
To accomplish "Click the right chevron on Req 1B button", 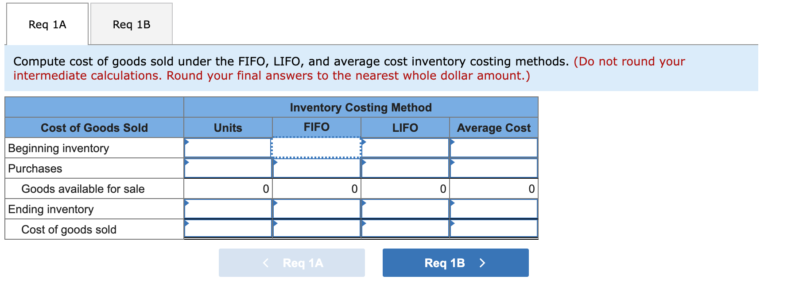I will click(482, 263).
